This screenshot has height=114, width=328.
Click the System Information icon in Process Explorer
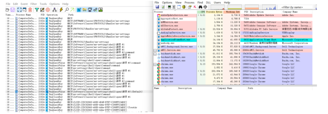coord(169,7)
